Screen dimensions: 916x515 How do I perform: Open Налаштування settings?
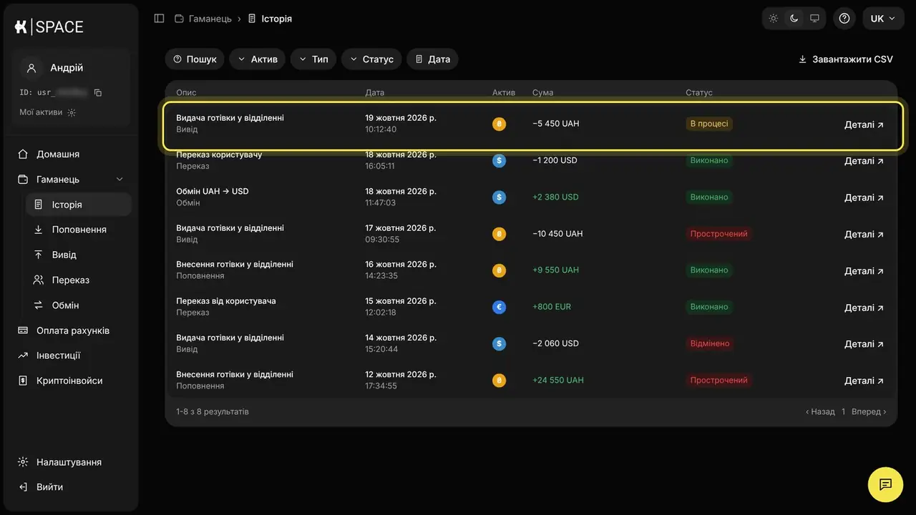(69, 462)
